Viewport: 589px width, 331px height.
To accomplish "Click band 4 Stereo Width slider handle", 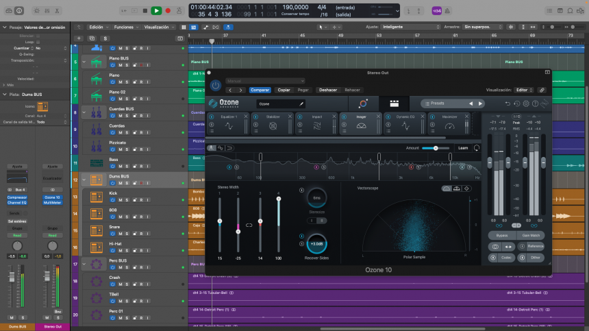I will click(278, 199).
